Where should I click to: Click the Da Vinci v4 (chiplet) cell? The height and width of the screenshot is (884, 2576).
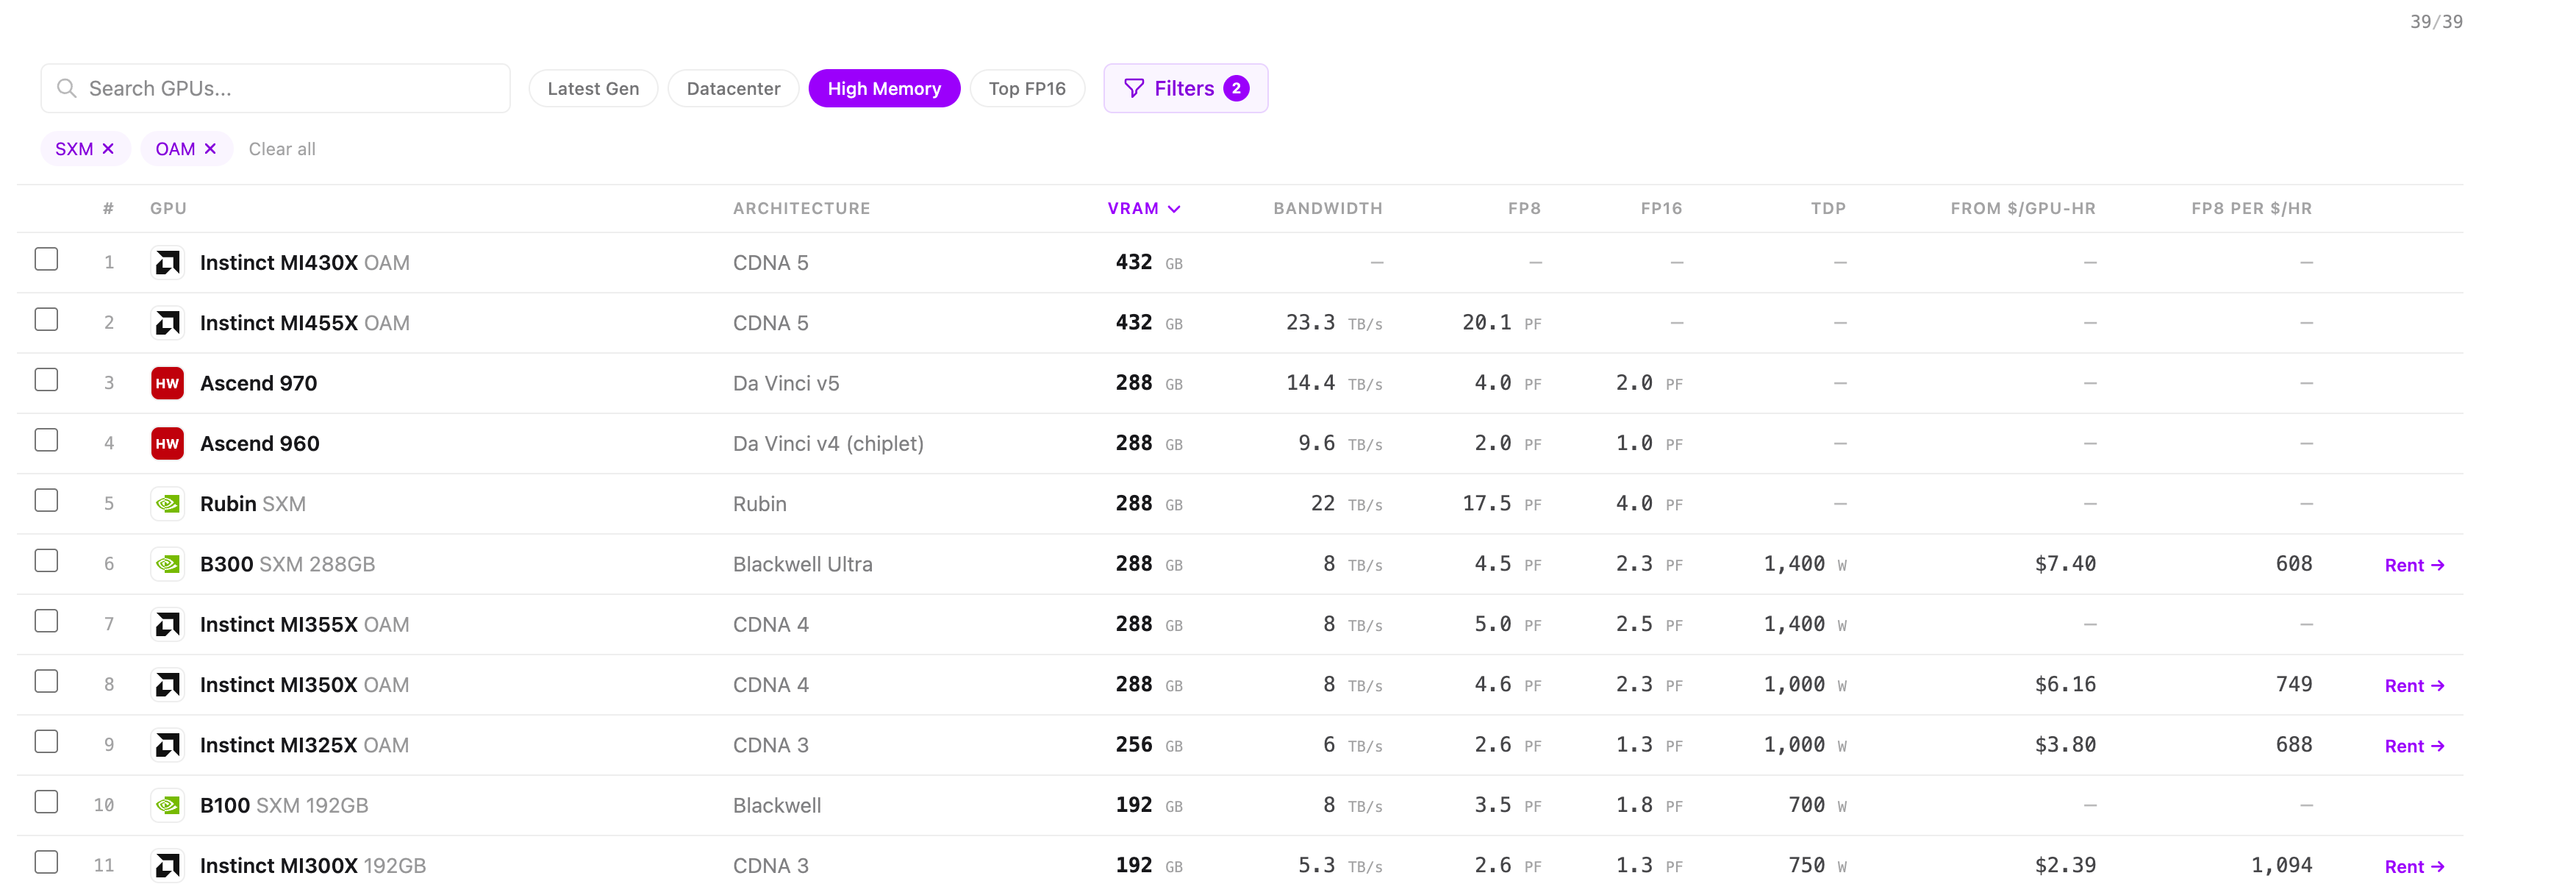pos(828,443)
